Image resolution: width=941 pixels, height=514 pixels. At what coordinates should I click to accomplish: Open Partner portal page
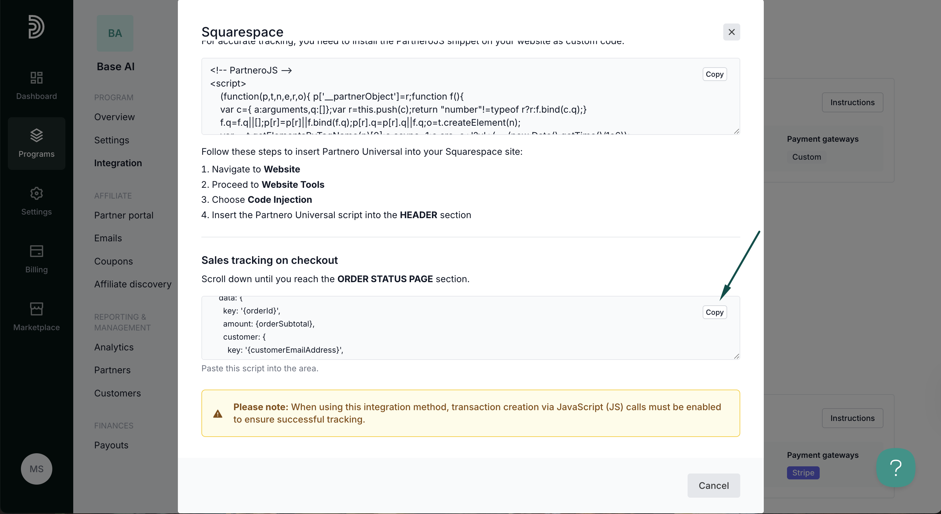coord(124,215)
